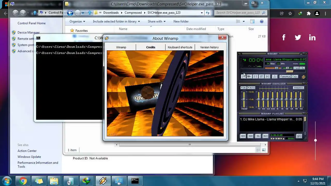Click mini eject button in playlist window
This screenshot has width=331, height=186.
pyautogui.click(x=284, y=139)
